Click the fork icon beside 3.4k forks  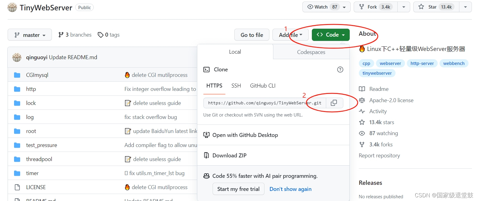coord(362,145)
